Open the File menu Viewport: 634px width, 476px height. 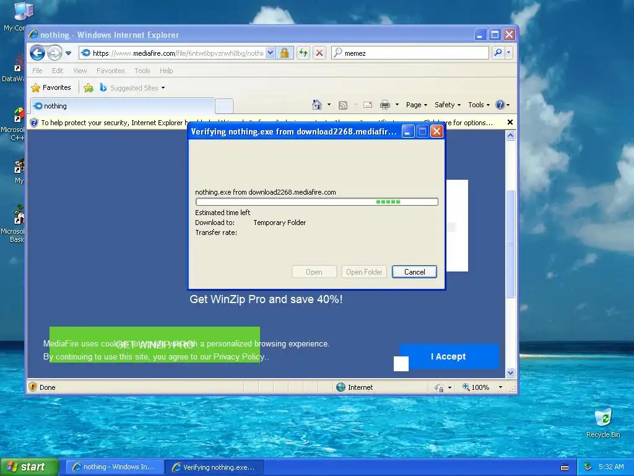coord(37,71)
